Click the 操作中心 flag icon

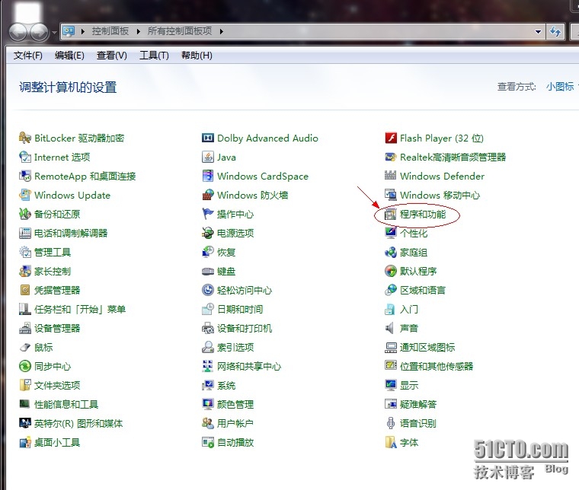pyautogui.click(x=207, y=214)
